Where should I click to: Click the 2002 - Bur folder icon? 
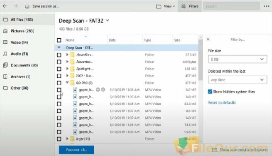[72, 76]
